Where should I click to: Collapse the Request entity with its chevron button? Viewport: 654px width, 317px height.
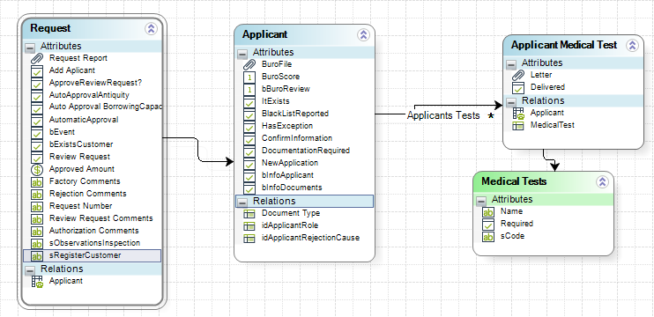click(151, 29)
